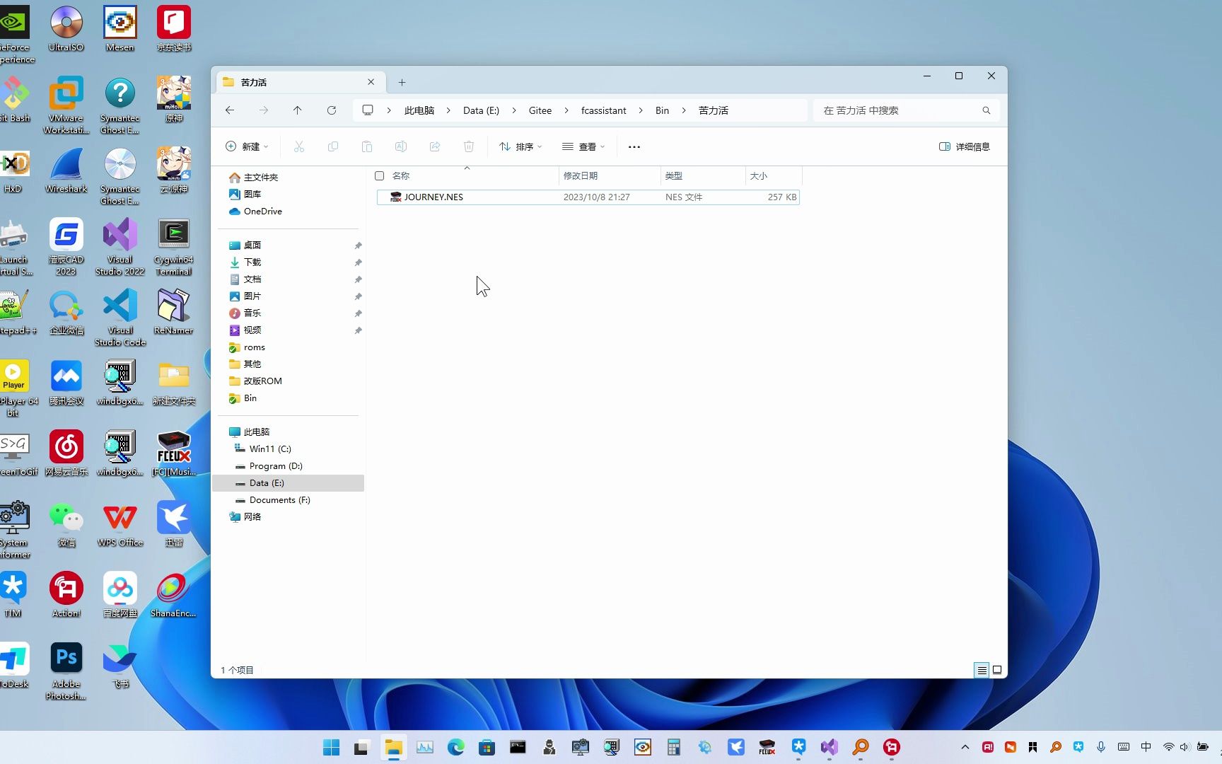The image size is (1222, 764).
Task: Click the Gitee breadcrumb
Action: (540, 110)
